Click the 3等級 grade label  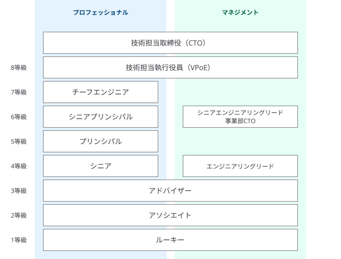tap(19, 191)
